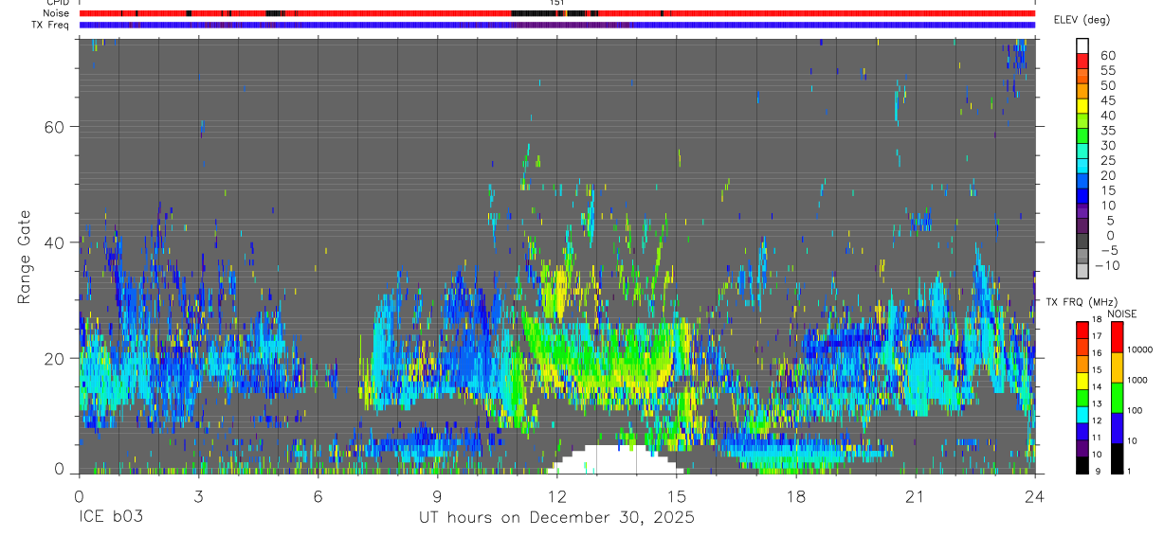Click the x-axis tick label '18'
This screenshot has height=537, width=1164.
click(795, 498)
